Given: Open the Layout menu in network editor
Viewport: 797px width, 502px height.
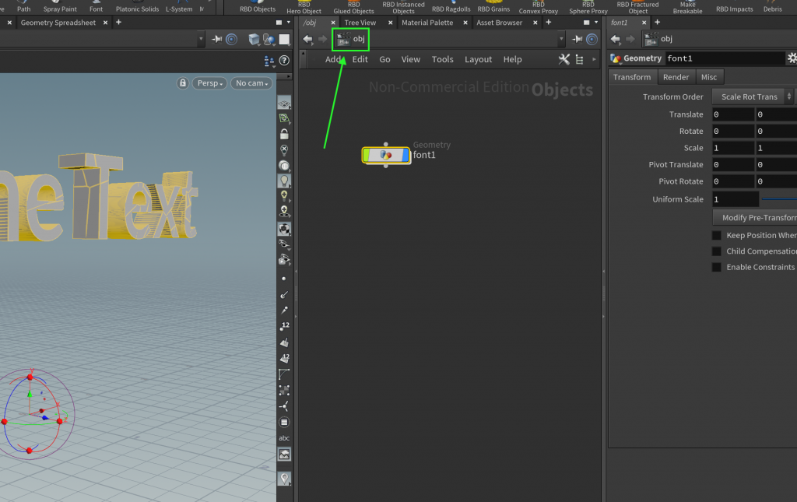Looking at the screenshot, I should [478, 59].
